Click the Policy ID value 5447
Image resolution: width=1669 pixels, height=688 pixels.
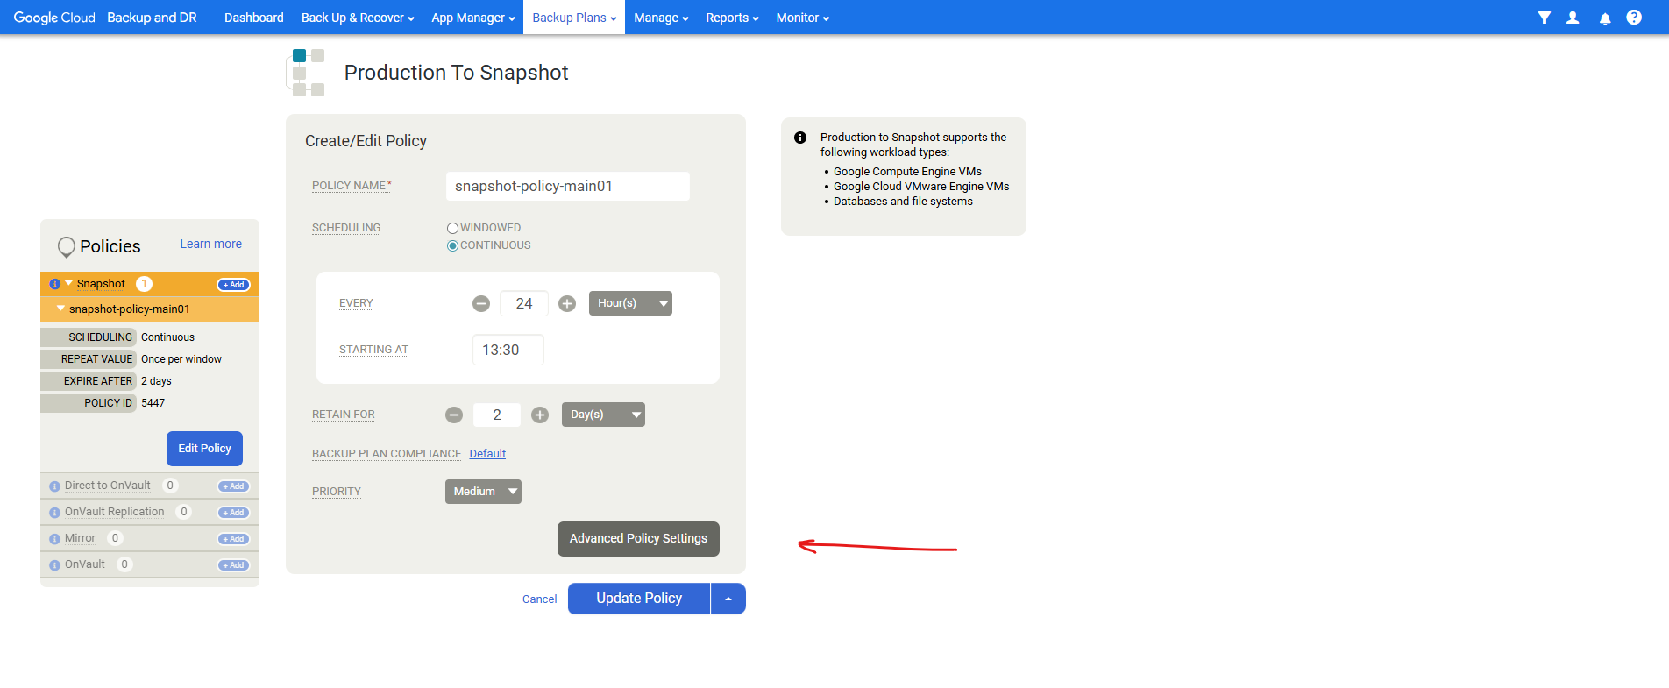[x=153, y=403]
